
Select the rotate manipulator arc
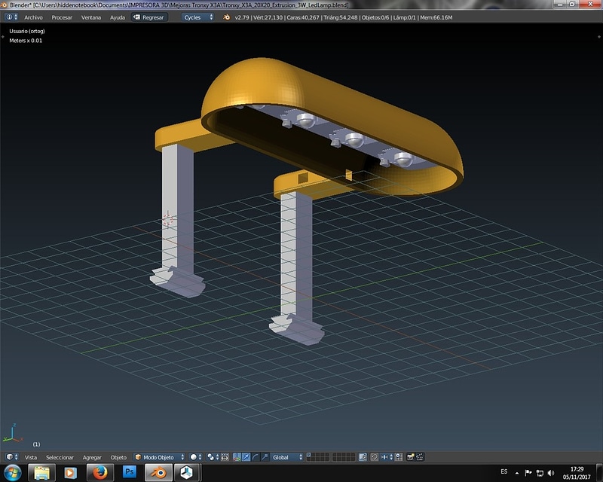256,457
